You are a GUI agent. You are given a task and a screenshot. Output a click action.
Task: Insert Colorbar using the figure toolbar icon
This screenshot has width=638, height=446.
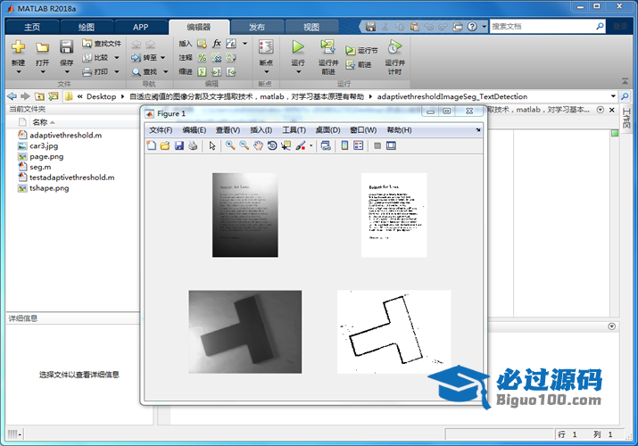[x=344, y=145]
